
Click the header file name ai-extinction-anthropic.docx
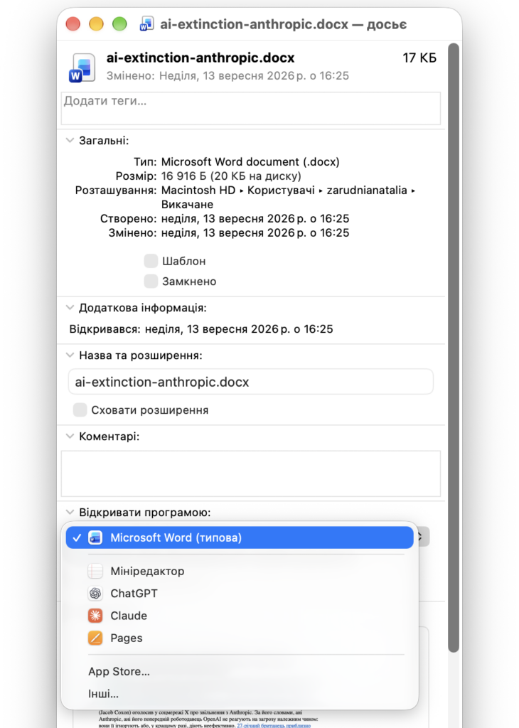tap(200, 58)
